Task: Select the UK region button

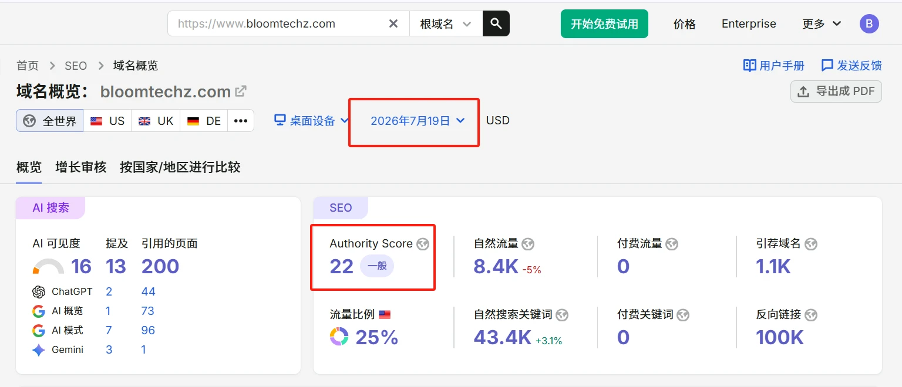Action: point(156,121)
